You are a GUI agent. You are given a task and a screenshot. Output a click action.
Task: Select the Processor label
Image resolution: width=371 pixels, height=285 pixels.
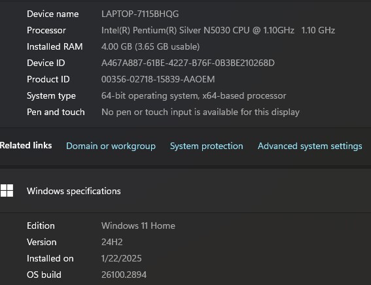click(46, 30)
